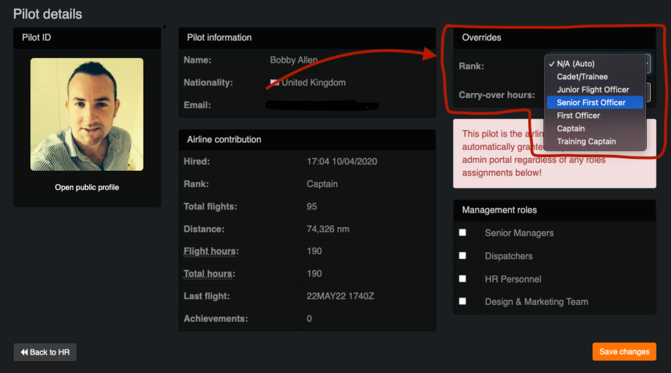Tick the Dispatchers role checkbox
Image resolution: width=671 pixels, height=373 pixels.
pyautogui.click(x=463, y=255)
